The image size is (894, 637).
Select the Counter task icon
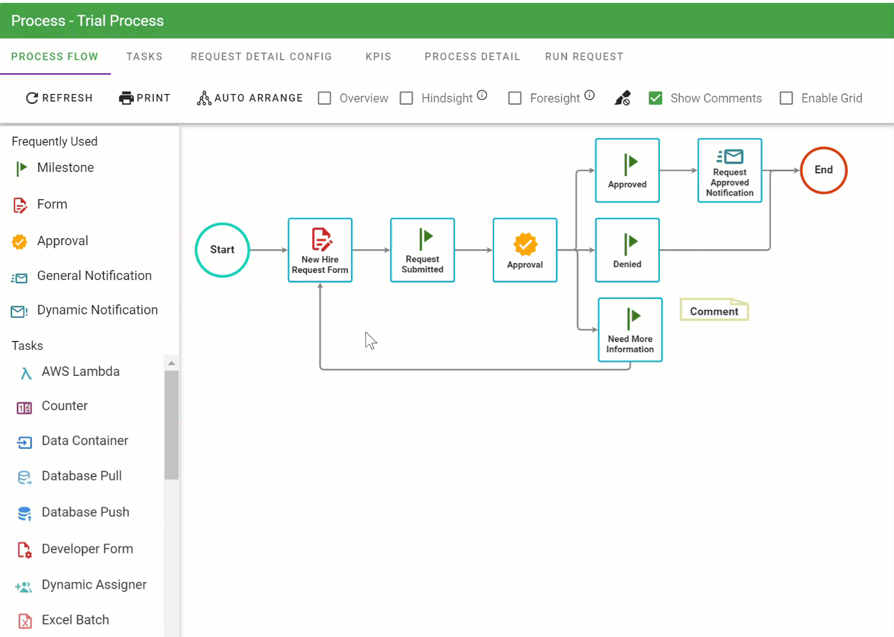(x=24, y=408)
